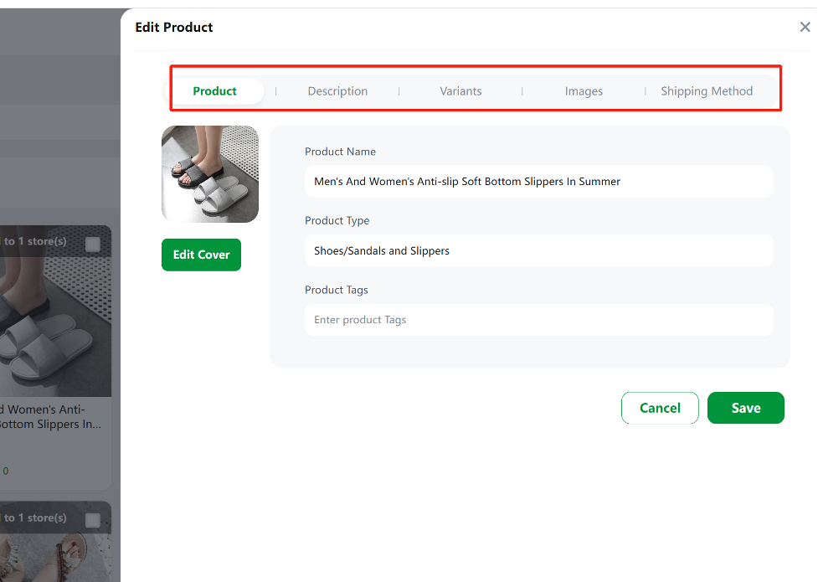
Task: Open the Shipping Method tab
Action: coord(707,91)
